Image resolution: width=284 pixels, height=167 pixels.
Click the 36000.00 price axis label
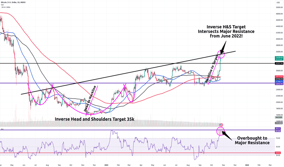(x=279, y=52)
